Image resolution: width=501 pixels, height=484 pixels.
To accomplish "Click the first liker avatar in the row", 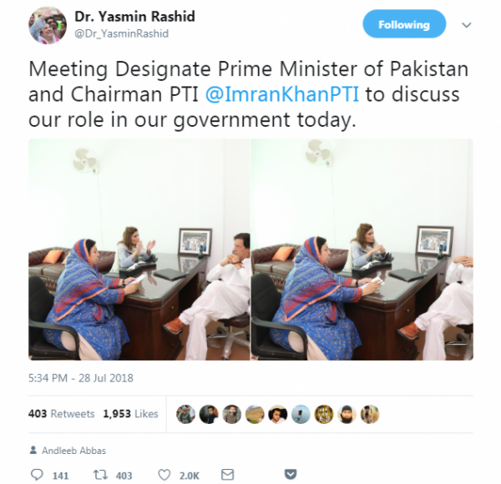I will click(185, 414).
